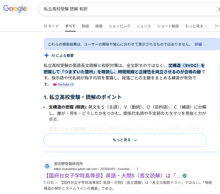
Task: Select the すべて tab
Action: click(x=70, y=26)
